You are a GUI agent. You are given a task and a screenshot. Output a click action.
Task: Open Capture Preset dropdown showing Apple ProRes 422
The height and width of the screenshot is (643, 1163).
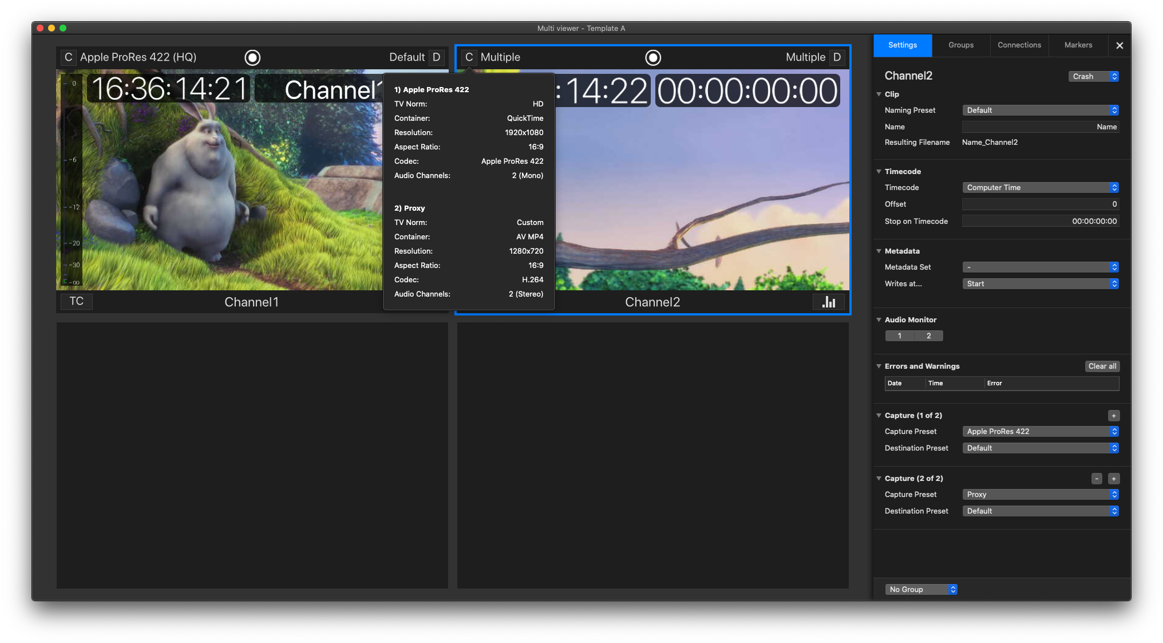(1041, 432)
